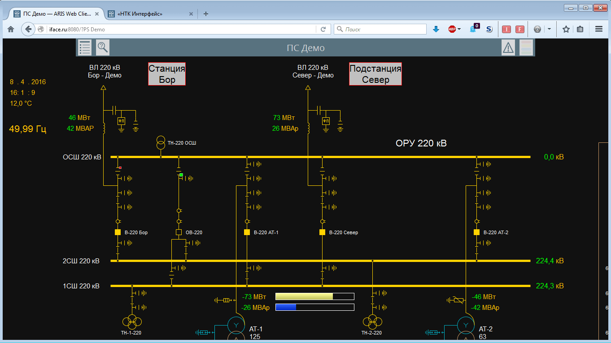
Task: Toggle the В-220 Север circuit breaker
Action: (x=322, y=232)
